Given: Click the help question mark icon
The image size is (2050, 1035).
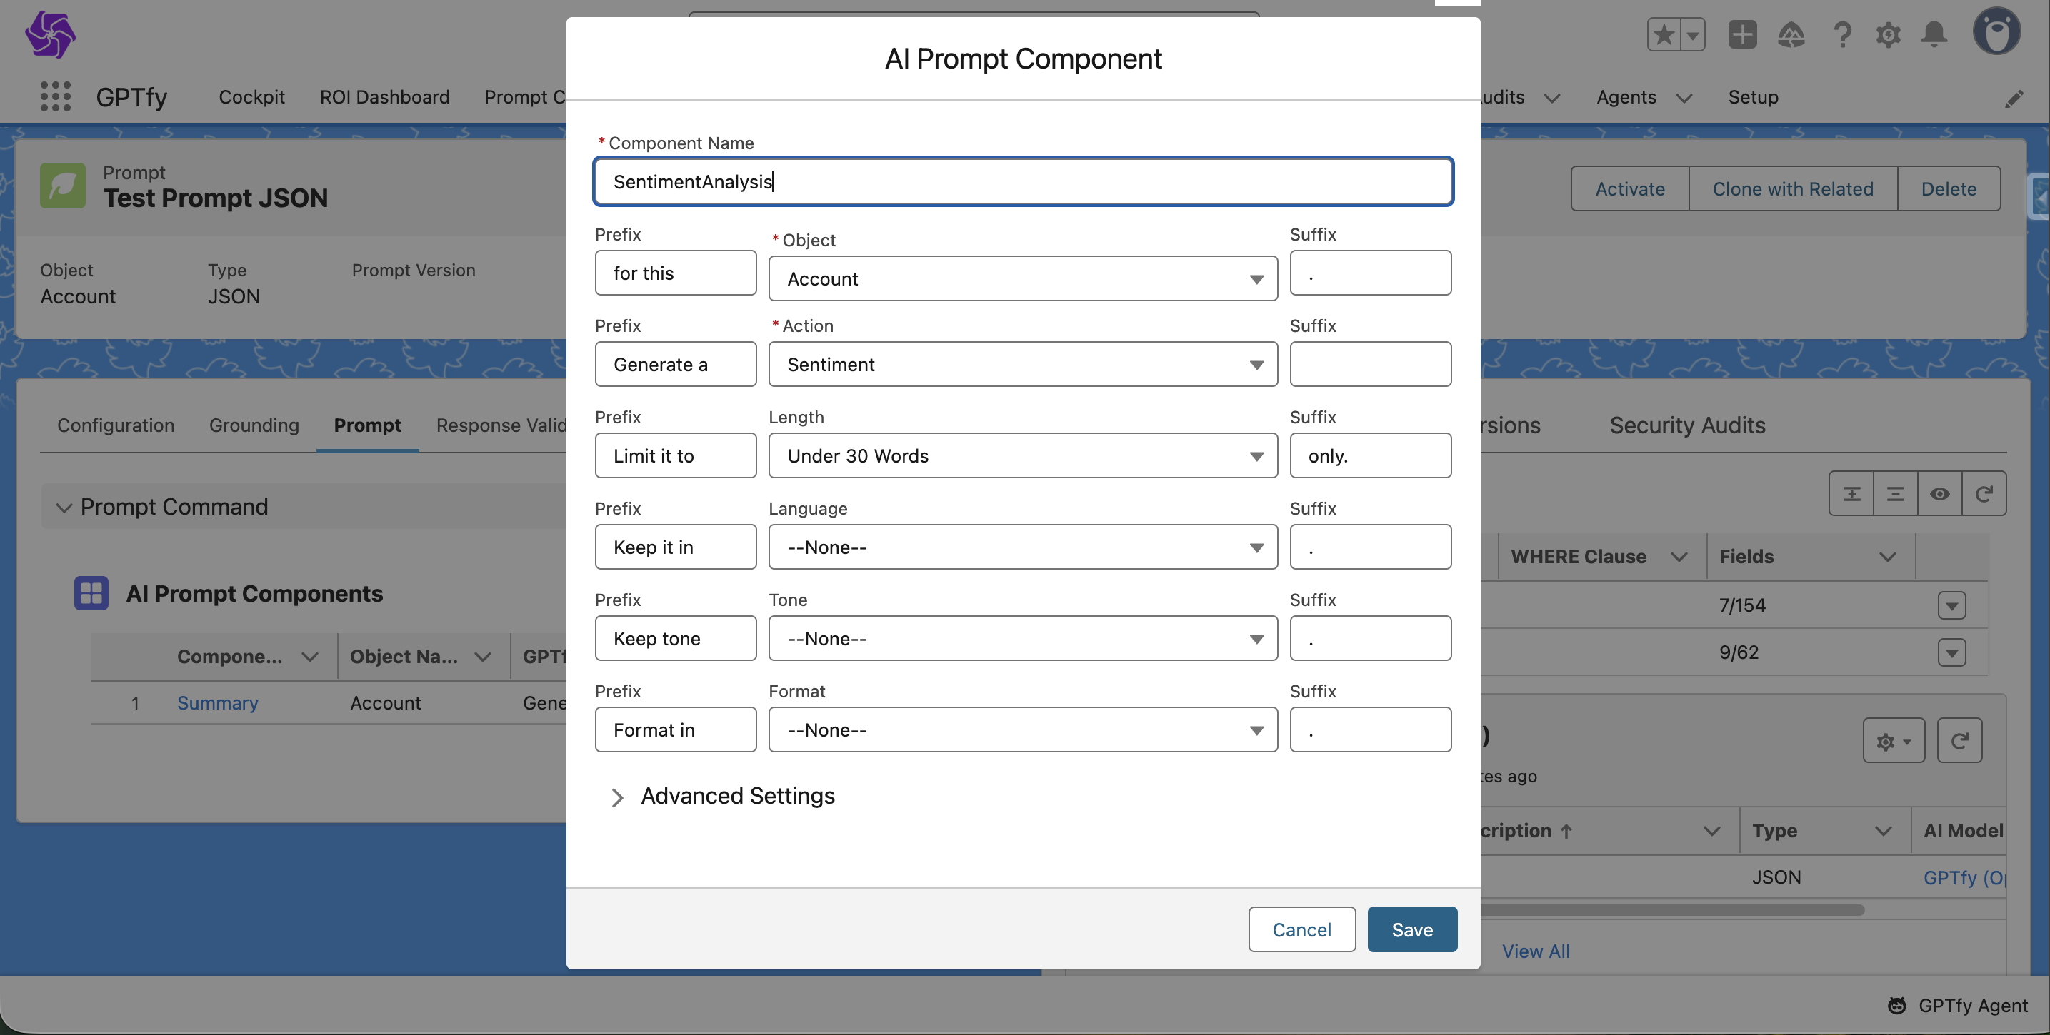Looking at the screenshot, I should coord(1841,34).
